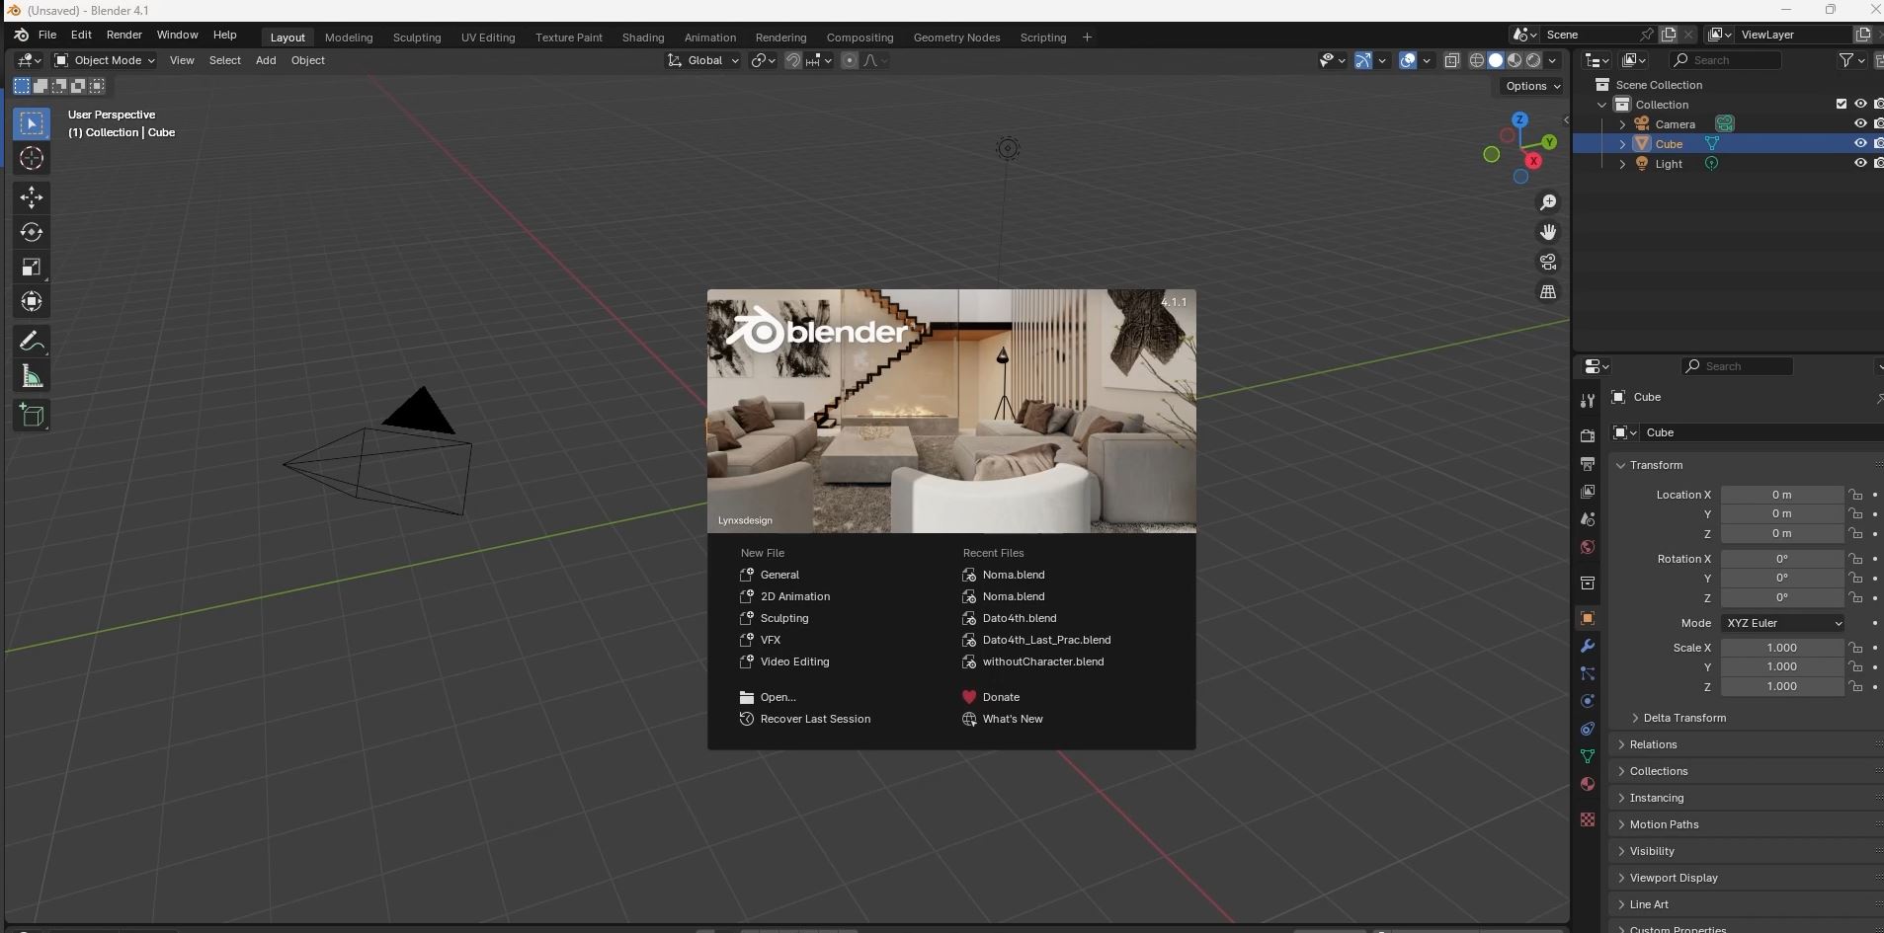Click the Scale X value field
The height and width of the screenshot is (933, 1884).
[1781, 648]
